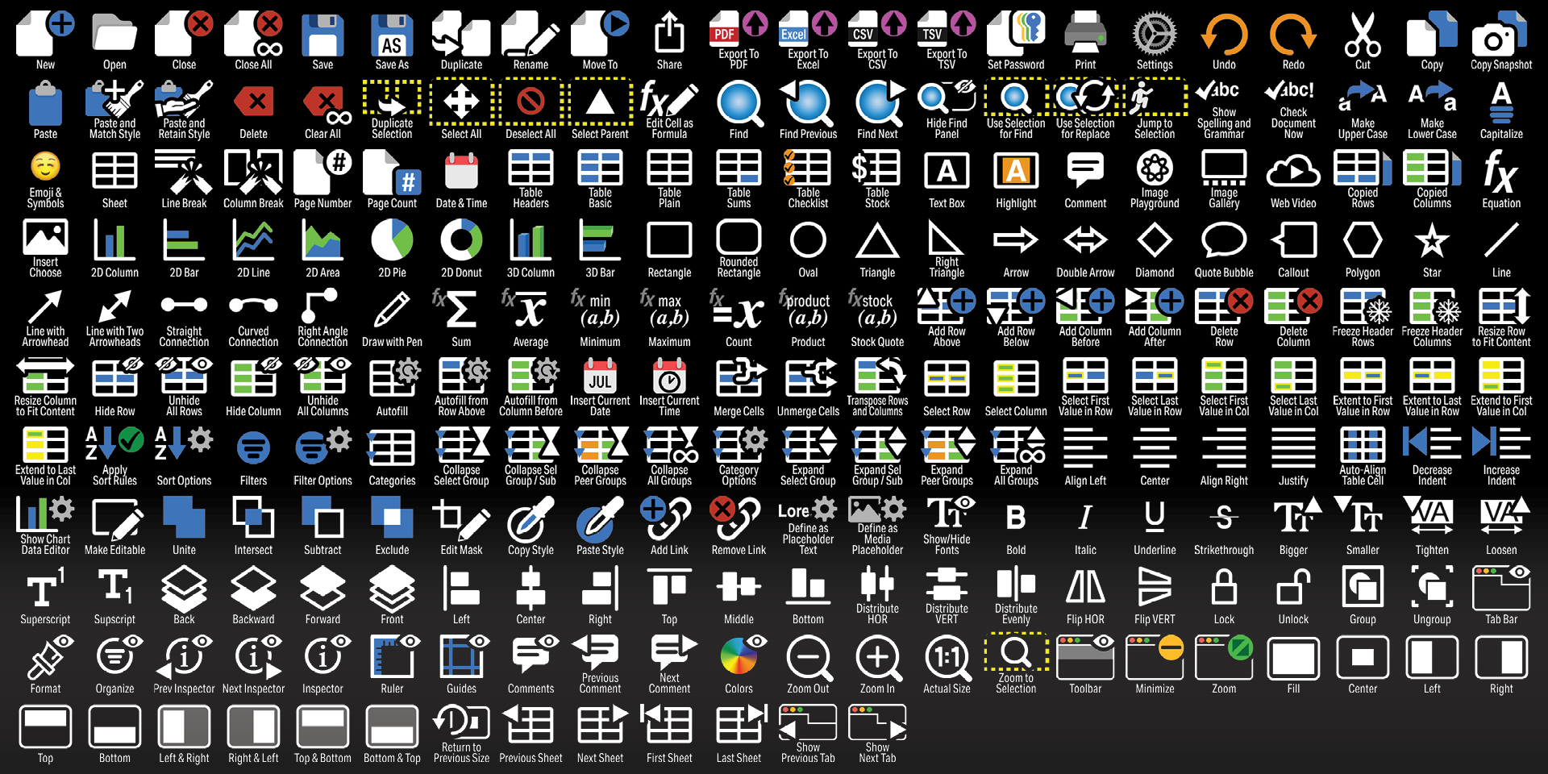Select the Star shape icon
The image size is (1548, 774).
[1432, 240]
